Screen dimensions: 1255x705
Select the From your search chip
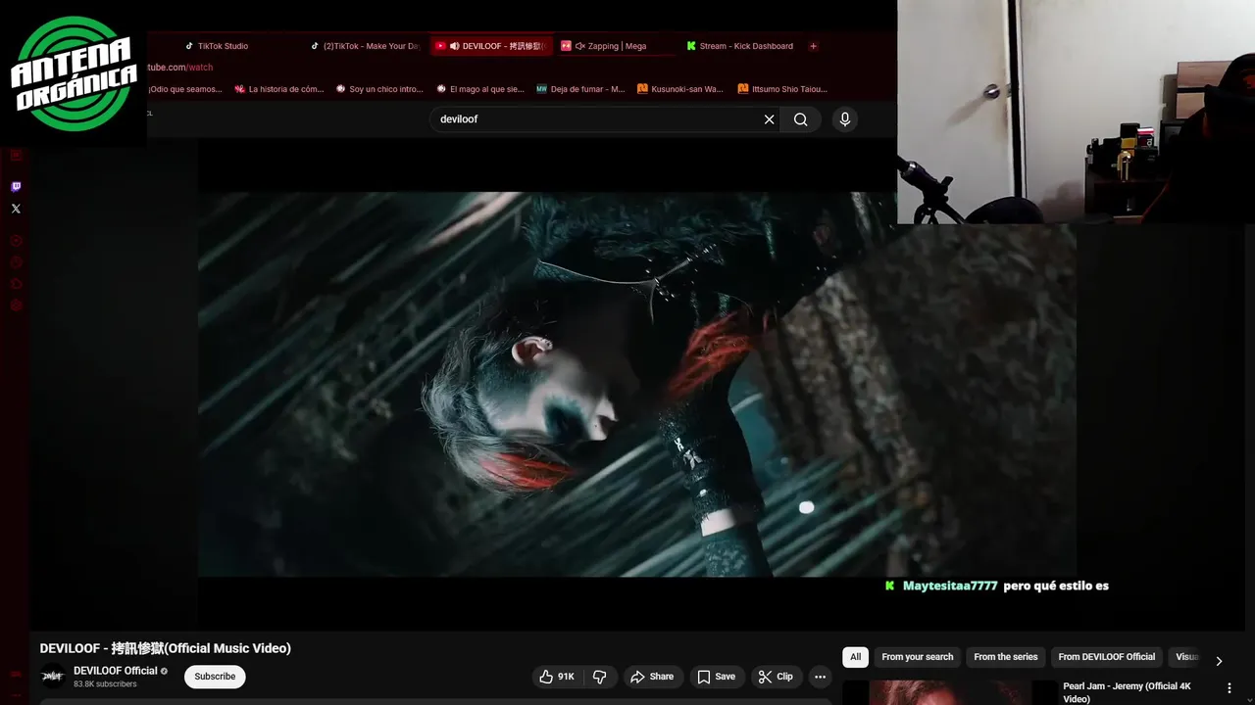(918, 657)
